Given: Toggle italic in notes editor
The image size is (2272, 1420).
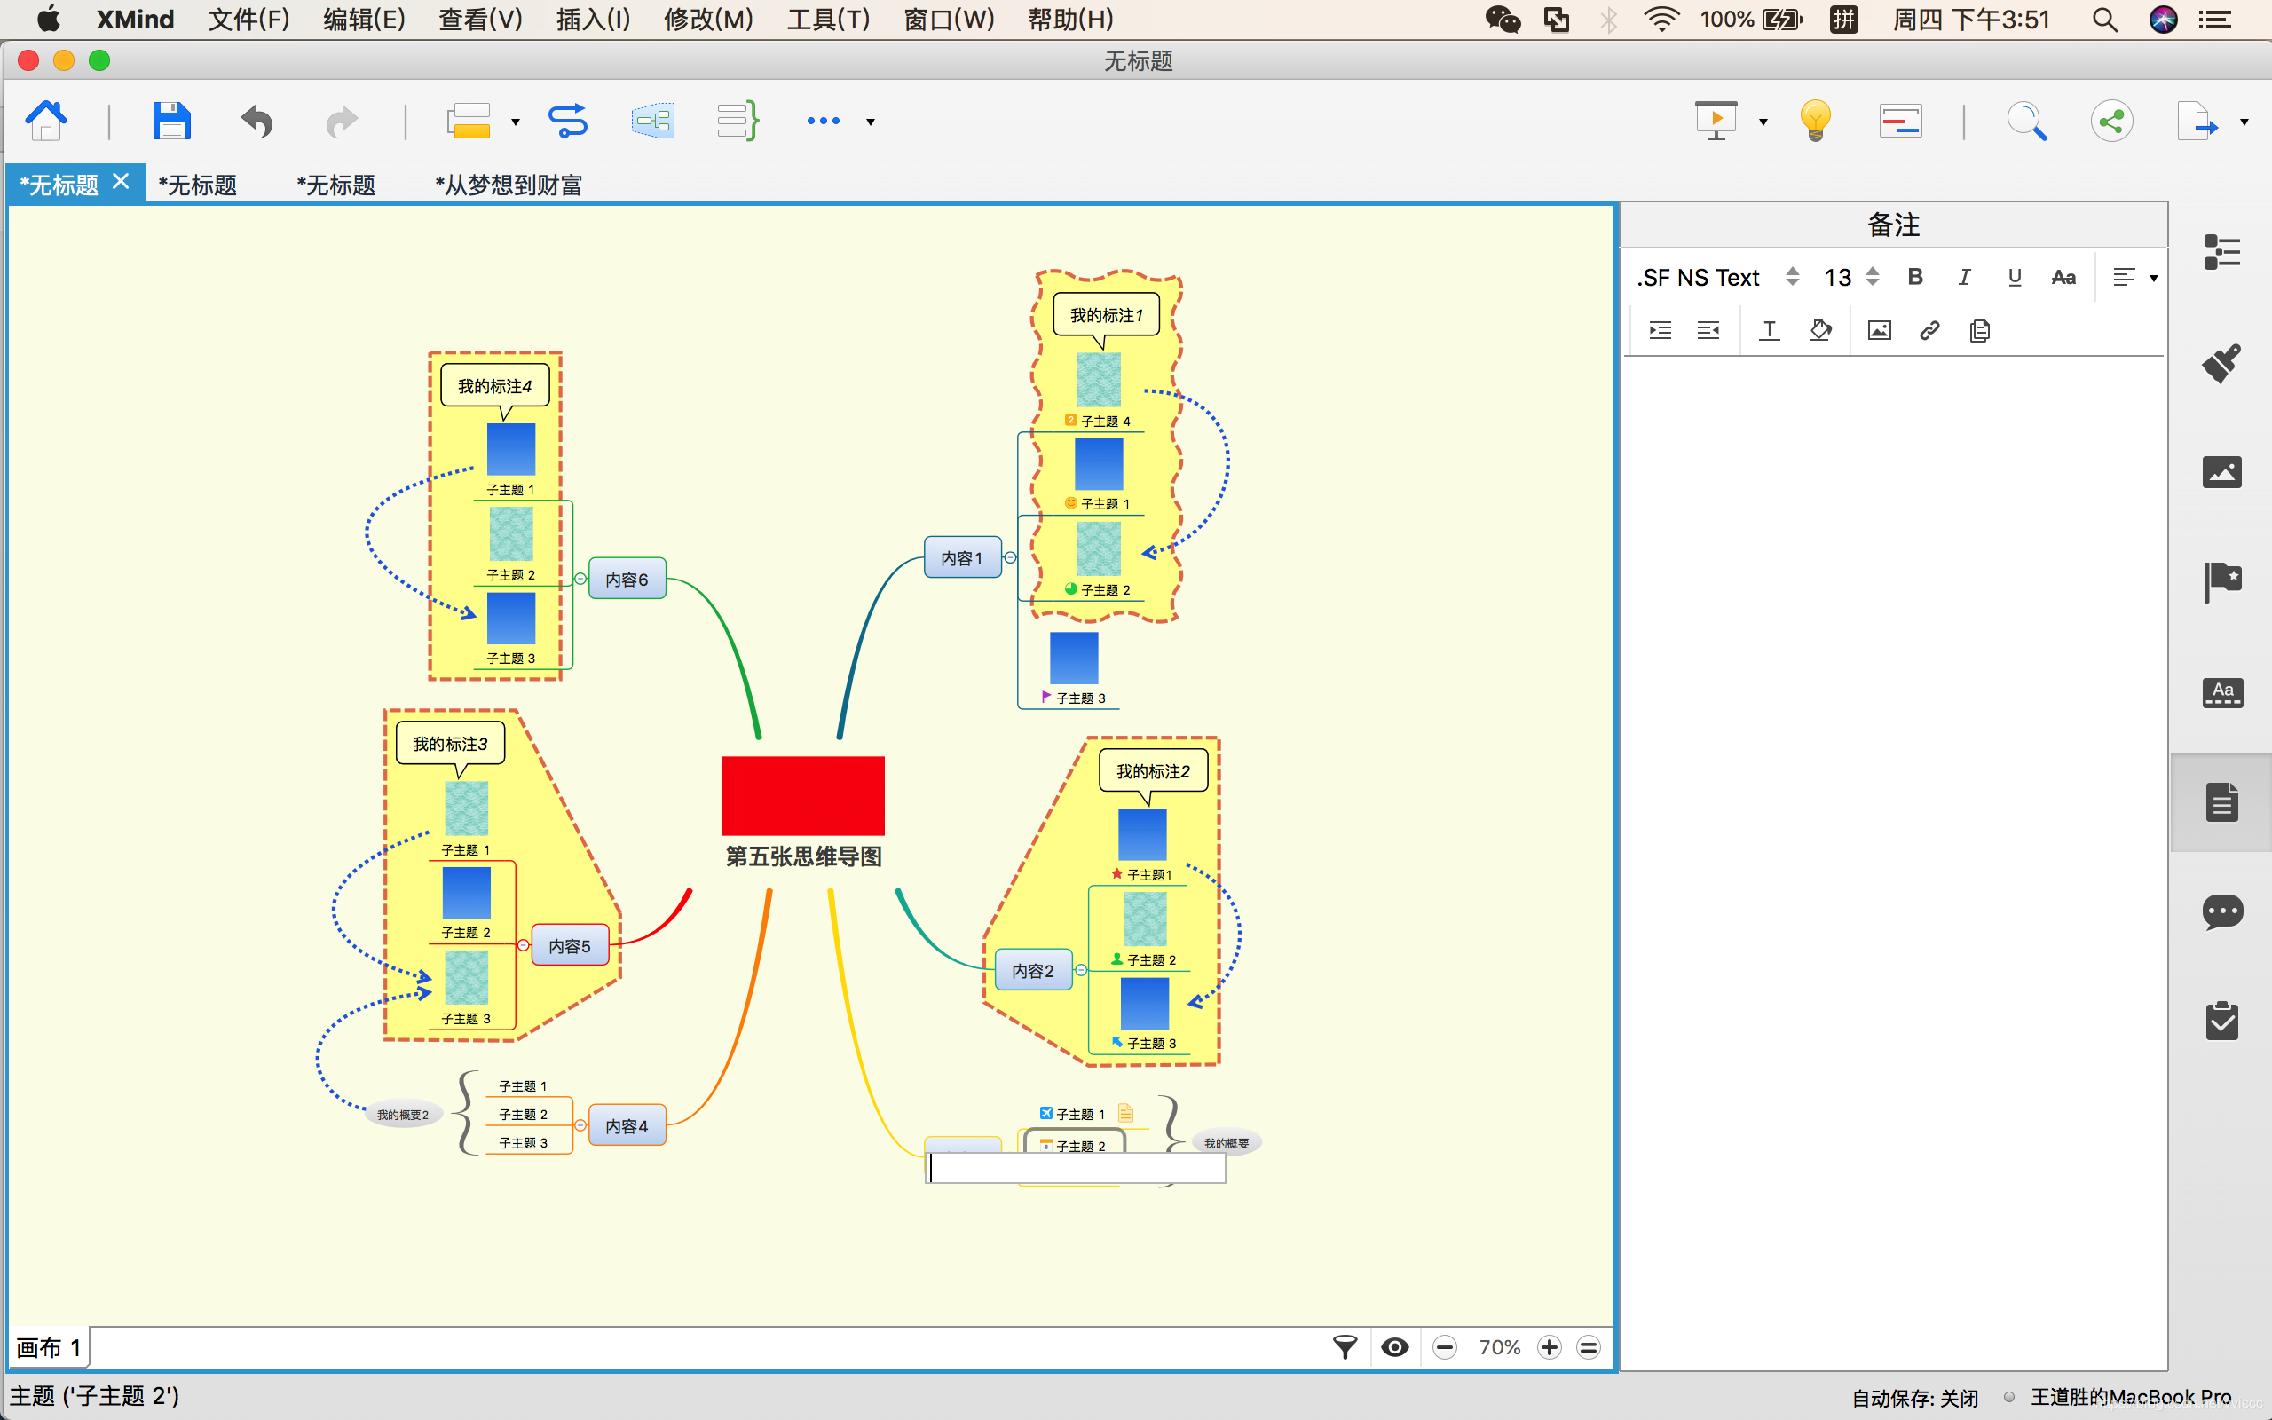Looking at the screenshot, I should click(x=1964, y=277).
